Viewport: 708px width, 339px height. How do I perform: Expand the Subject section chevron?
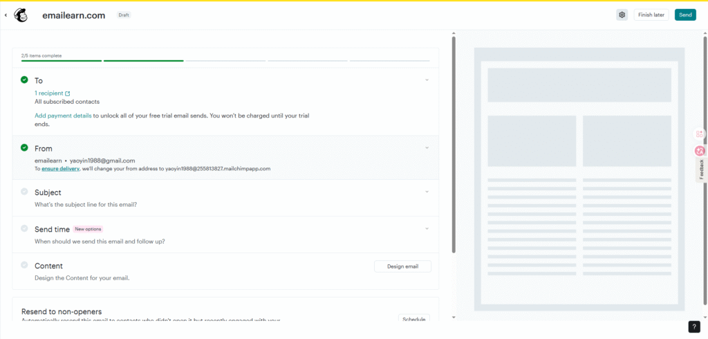coord(427,192)
